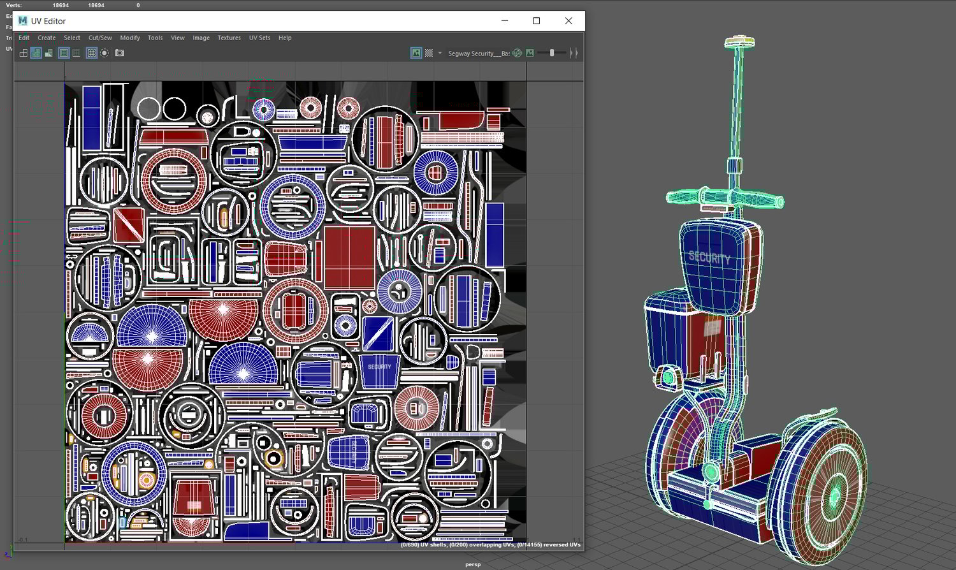The width and height of the screenshot is (956, 570).
Task: Toggle the UV grid display icon
Action: [x=92, y=54]
